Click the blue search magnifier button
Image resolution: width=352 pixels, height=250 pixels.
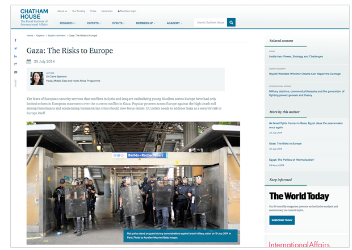(231, 23)
